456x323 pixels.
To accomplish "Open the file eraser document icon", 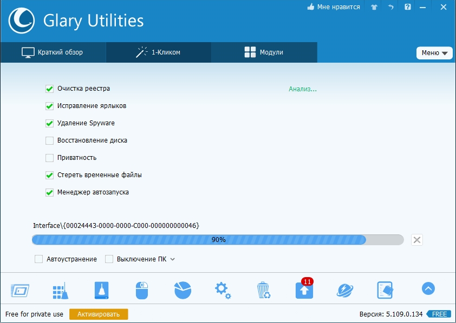I will pyautogui.click(x=386, y=290).
